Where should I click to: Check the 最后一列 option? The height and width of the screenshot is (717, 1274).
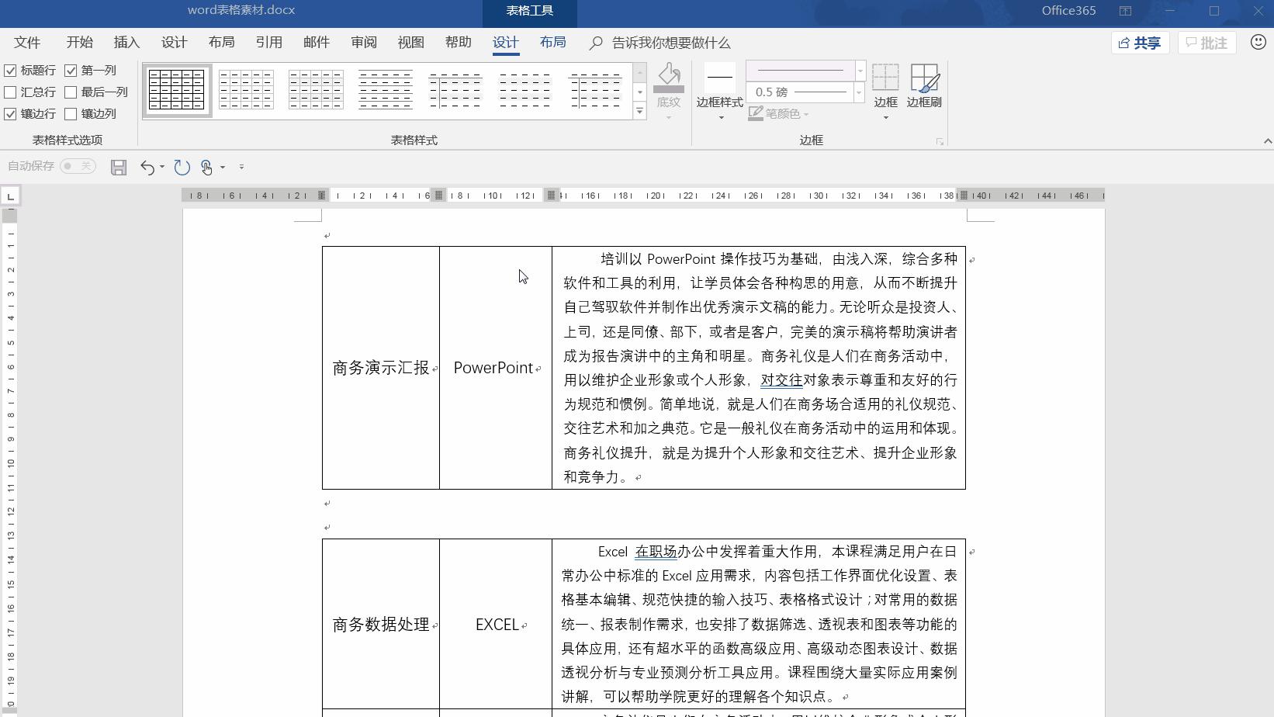click(x=71, y=92)
